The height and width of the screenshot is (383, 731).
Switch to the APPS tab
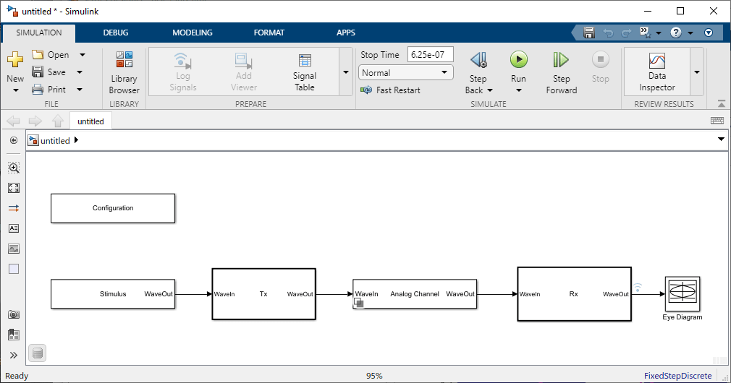click(x=346, y=33)
